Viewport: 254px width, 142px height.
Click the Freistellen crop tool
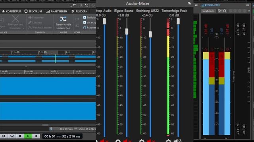36,17
